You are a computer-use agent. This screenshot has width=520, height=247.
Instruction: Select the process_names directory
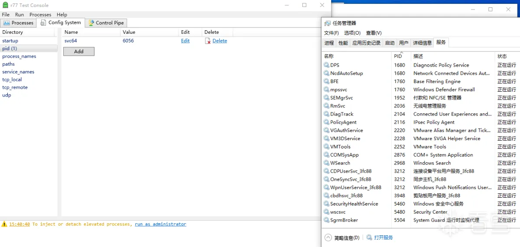pyautogui.click(x=19, y=56)
